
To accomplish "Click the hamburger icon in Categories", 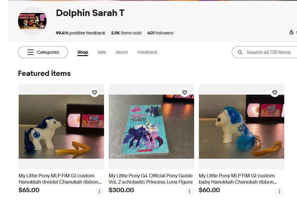I will (31, 52).
